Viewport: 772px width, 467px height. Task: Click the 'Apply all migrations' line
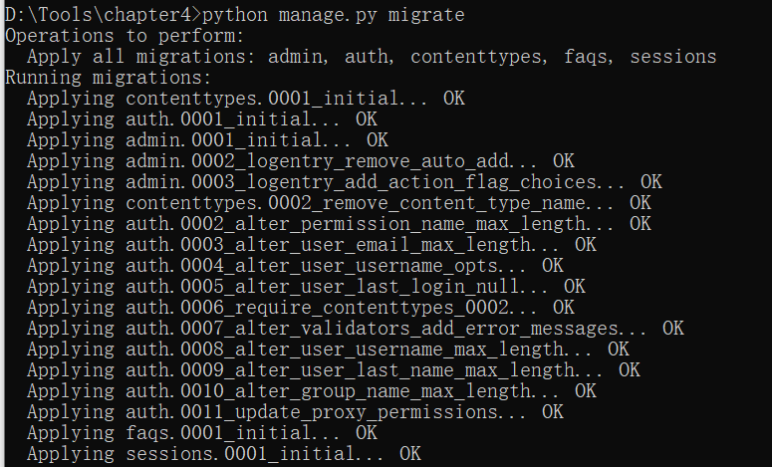(x=371, y=56)
